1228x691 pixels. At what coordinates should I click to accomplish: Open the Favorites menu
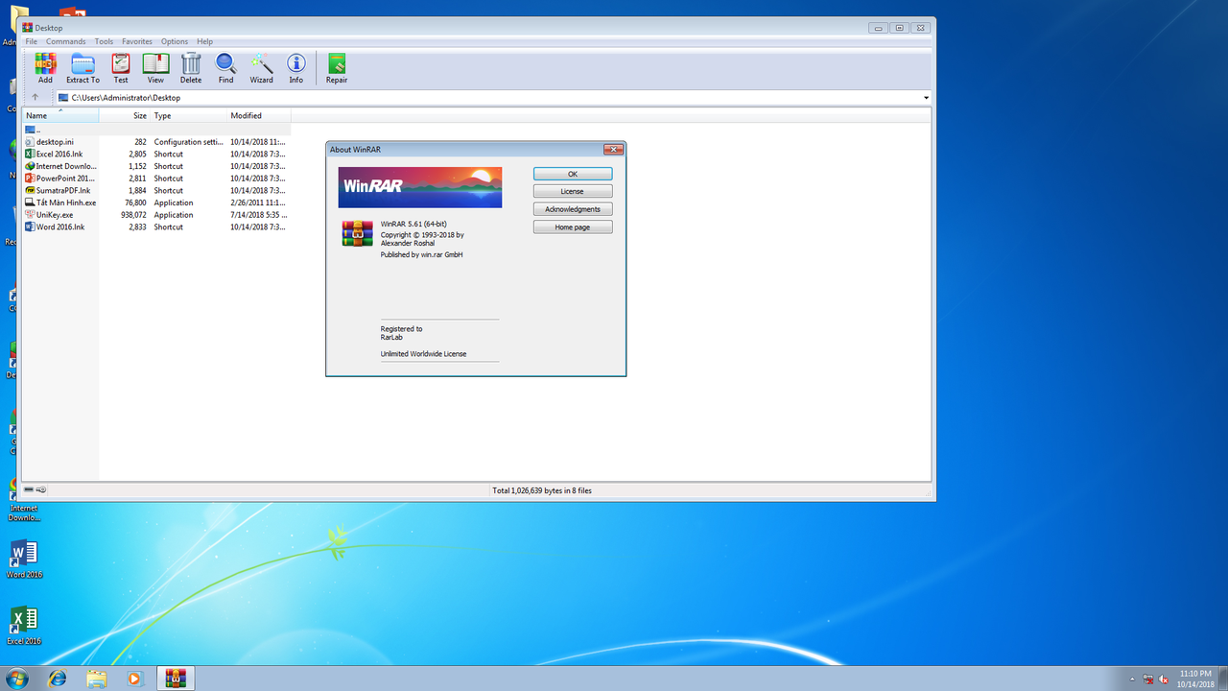(x=137, y=41)
